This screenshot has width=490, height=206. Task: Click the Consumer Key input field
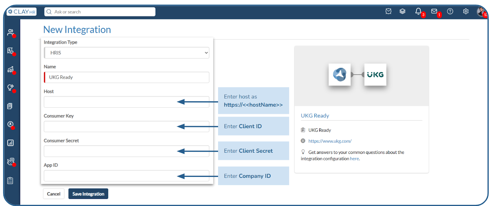point(127,126)
